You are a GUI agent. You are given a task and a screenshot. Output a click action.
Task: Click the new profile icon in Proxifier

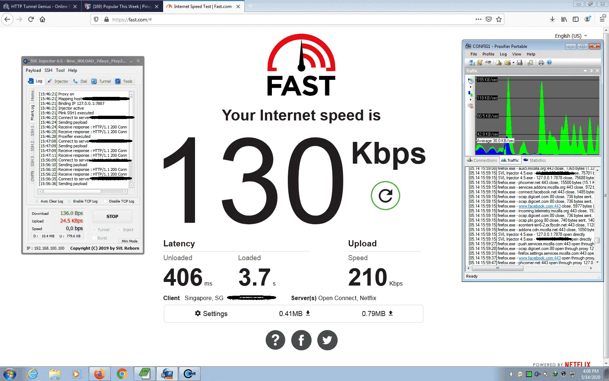pos(499,63)
